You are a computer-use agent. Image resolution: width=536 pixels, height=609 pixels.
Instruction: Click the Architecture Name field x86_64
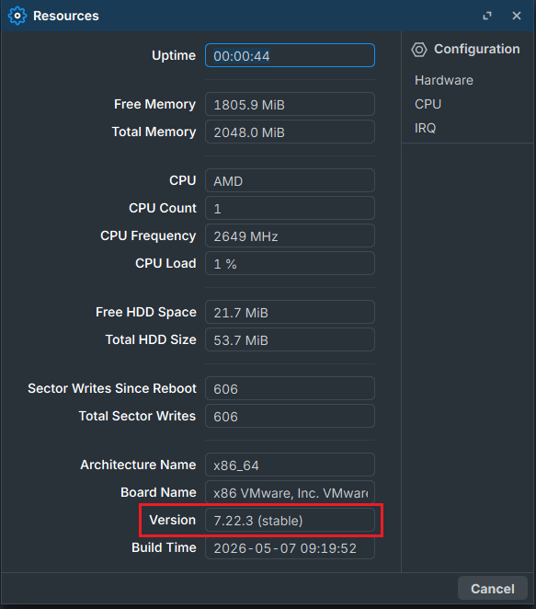290,465
